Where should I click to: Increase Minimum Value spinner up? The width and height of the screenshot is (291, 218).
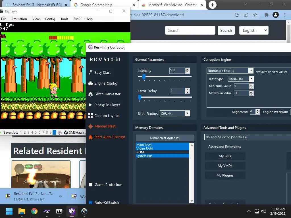click(x=251, y=85)
